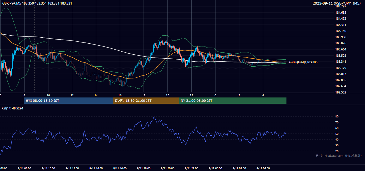
Task: Click the bottom time label 9/12 00:00
Action: point(215,168)
